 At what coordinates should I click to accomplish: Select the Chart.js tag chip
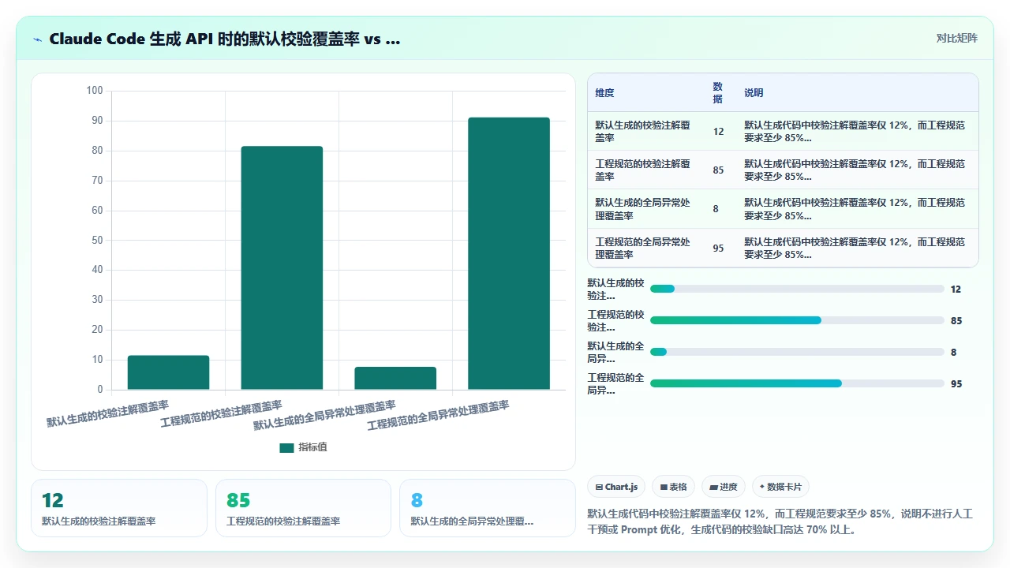click(617, 487)
